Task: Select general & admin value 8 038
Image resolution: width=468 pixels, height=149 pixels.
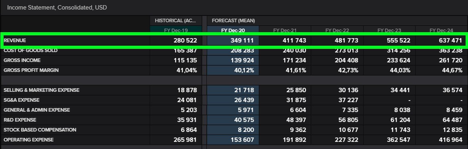Action: [x=402, y=110]
